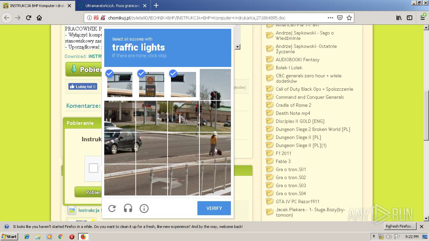
Task: Close the INSTRUKCJA BHP tab
Action: coord(69,6)
